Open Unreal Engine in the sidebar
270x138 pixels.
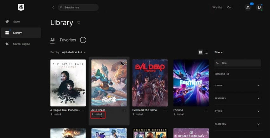pos(21,44)
